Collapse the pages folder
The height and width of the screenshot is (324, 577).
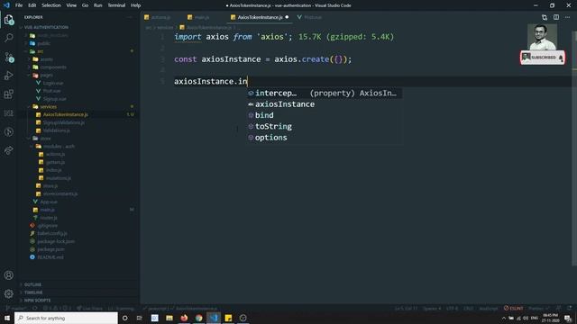point(46,75)
